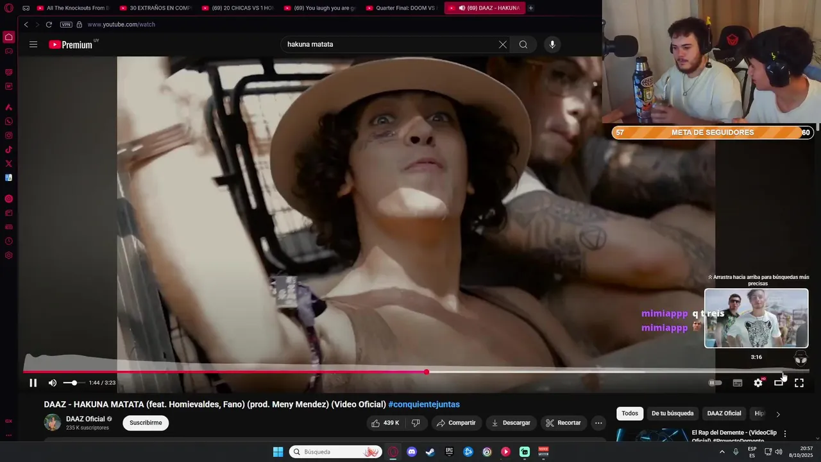The image size is (821, 462).
Task: Switch to 30 EXTRAÑOS EN COMP tab
Action: 156,8
